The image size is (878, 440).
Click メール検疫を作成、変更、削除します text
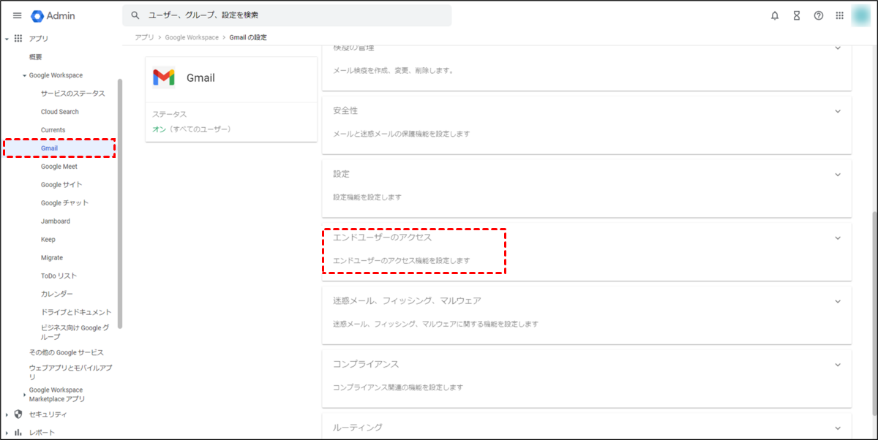click(393, 71)
